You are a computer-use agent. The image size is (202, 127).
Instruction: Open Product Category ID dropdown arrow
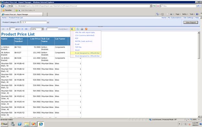[48, 22]
